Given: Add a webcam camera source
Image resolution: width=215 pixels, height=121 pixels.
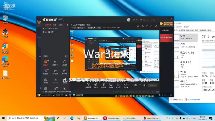Looking at the screenshot, I should [96, 85].
